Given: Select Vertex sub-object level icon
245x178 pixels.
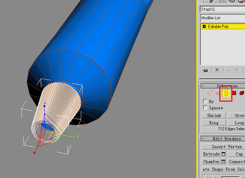Looking at the screenshot, I should point(210,93).
